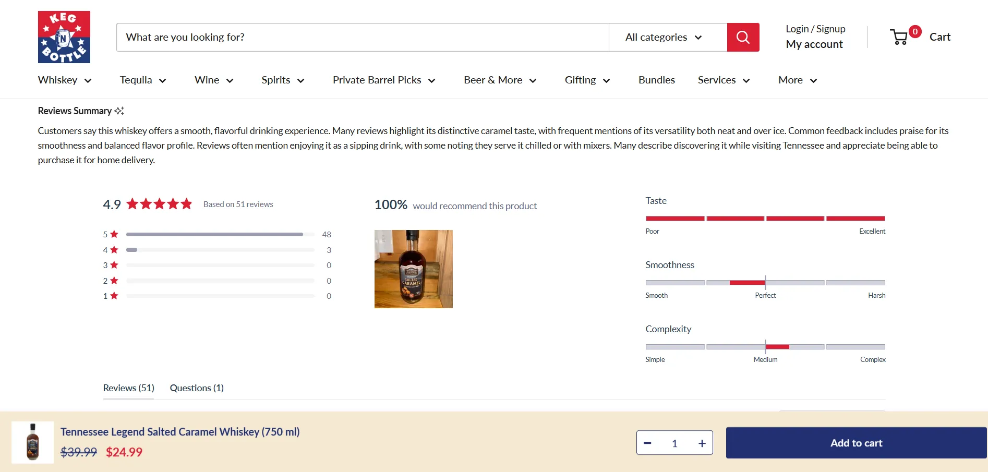Filter reviews by the 5 star row

coord(217,234)
